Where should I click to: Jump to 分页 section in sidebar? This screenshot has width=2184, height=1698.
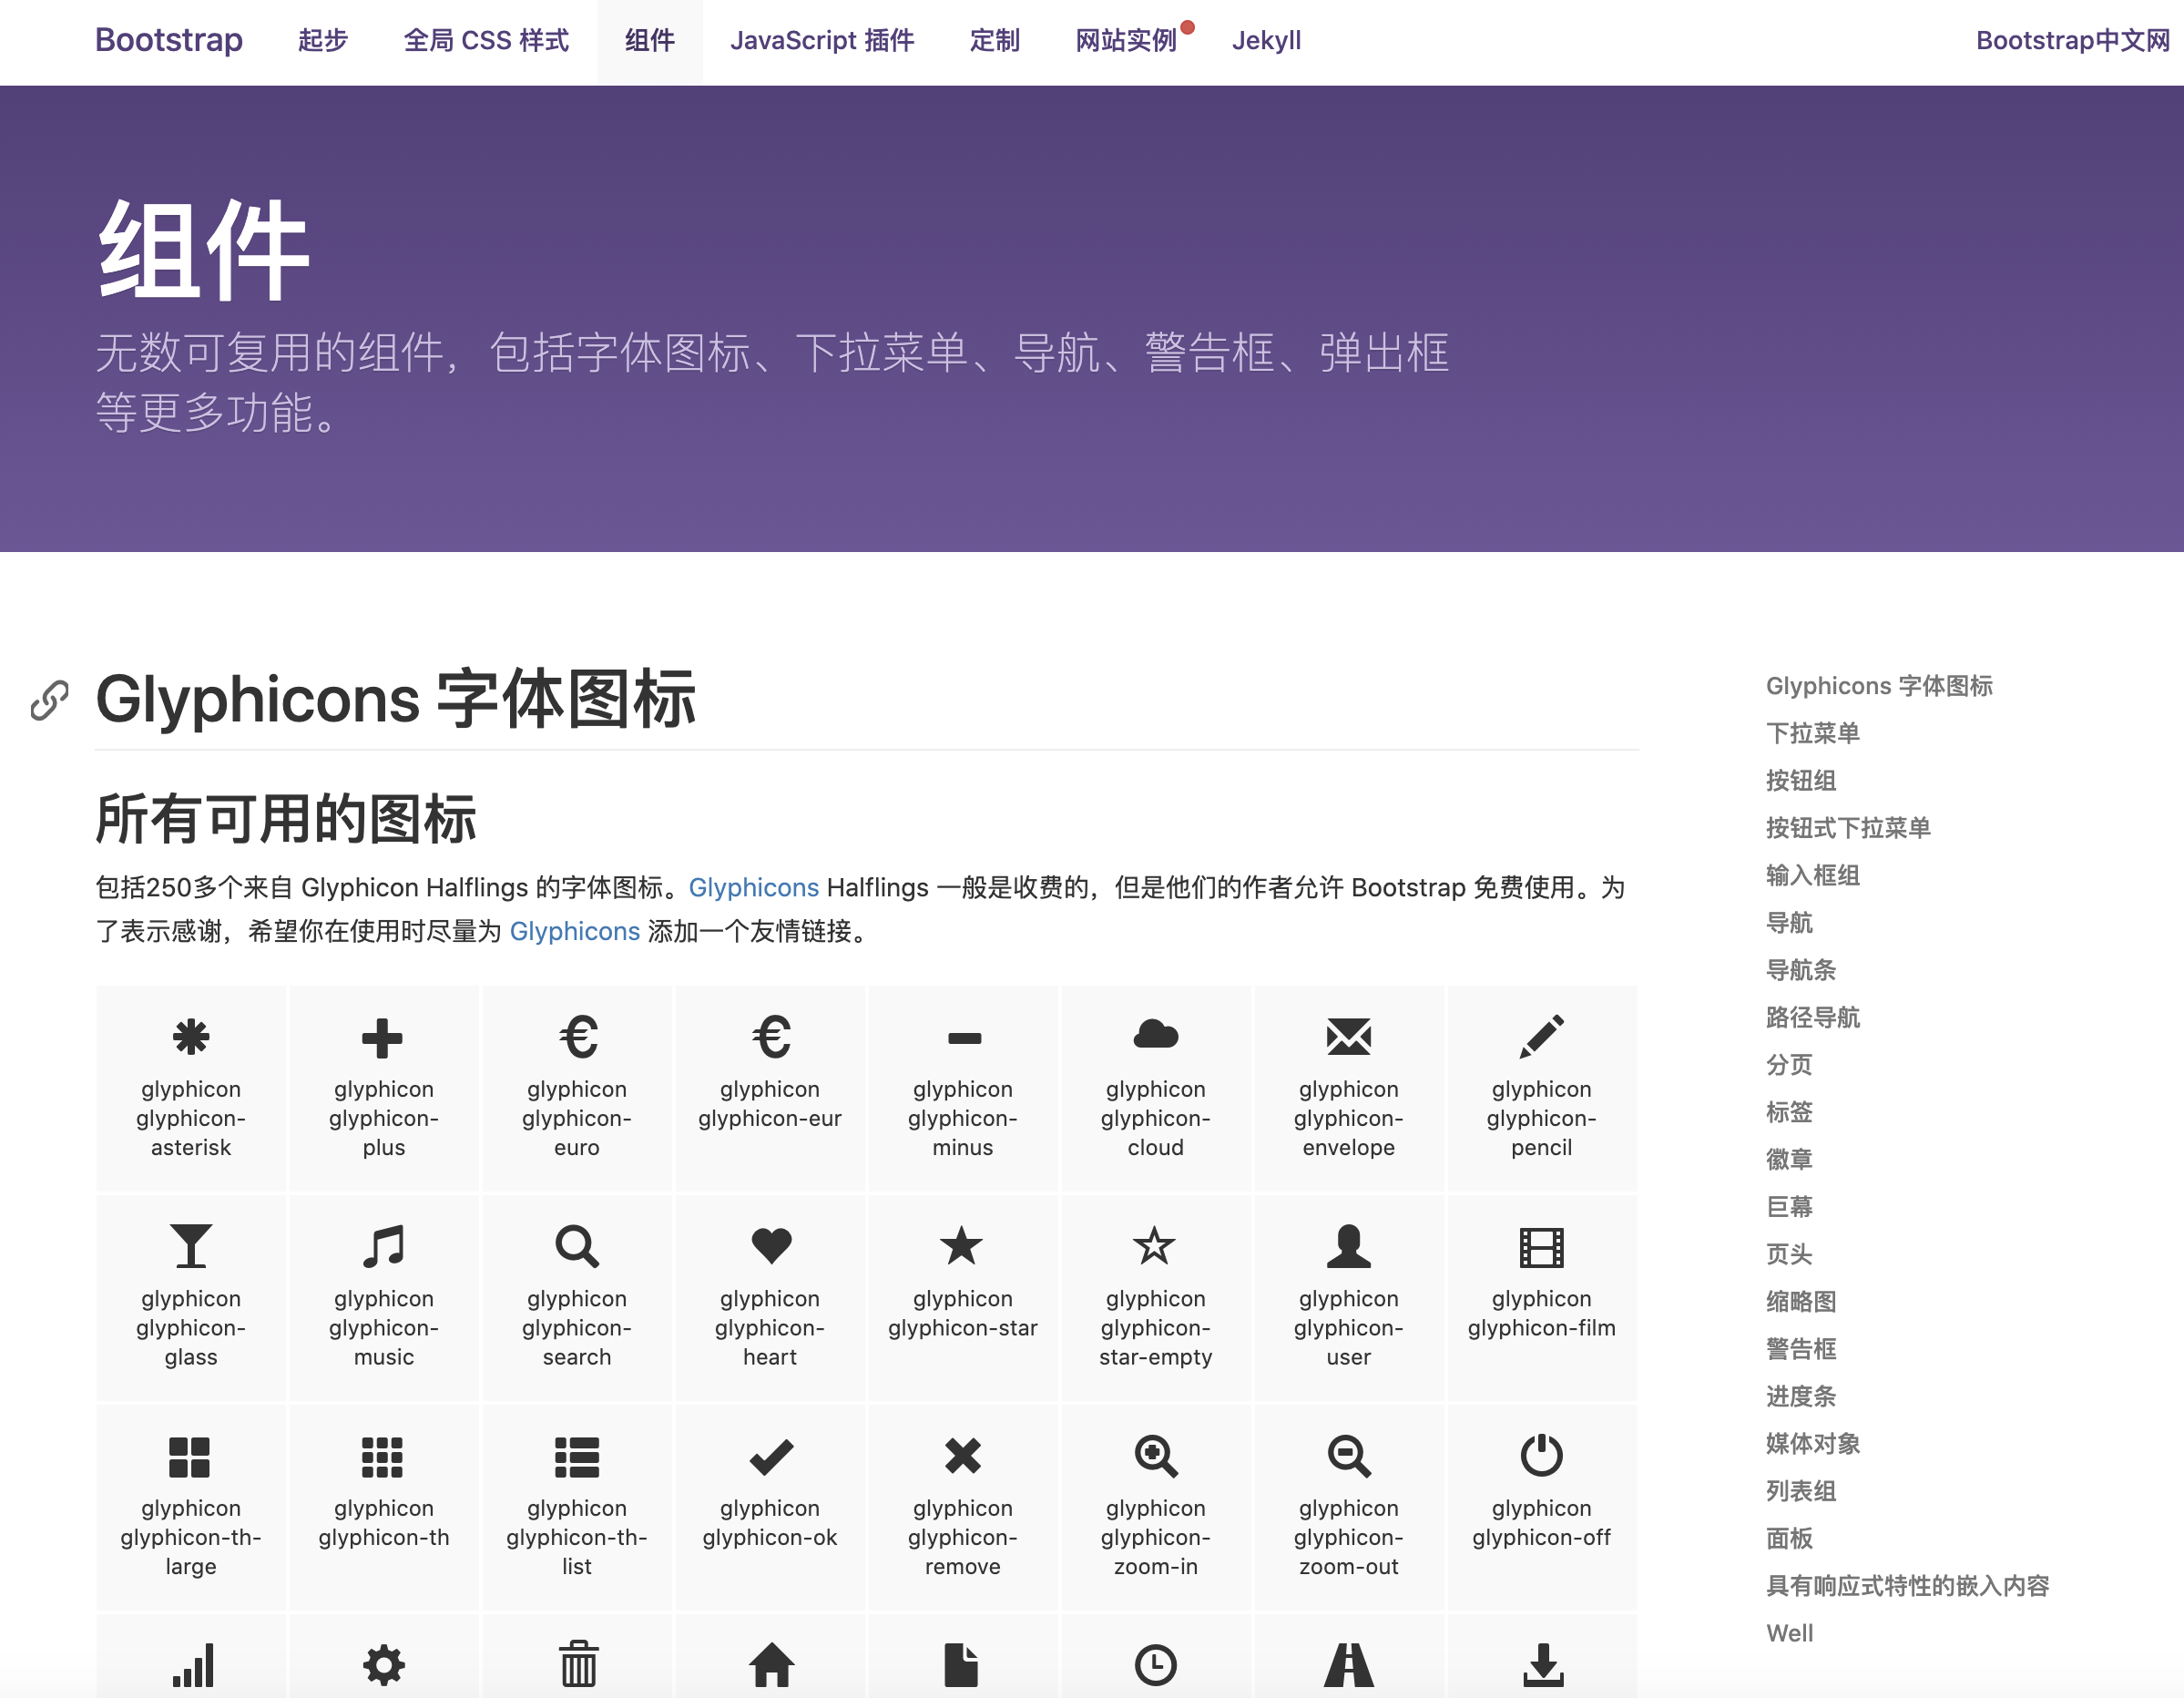point(1788,1064)
